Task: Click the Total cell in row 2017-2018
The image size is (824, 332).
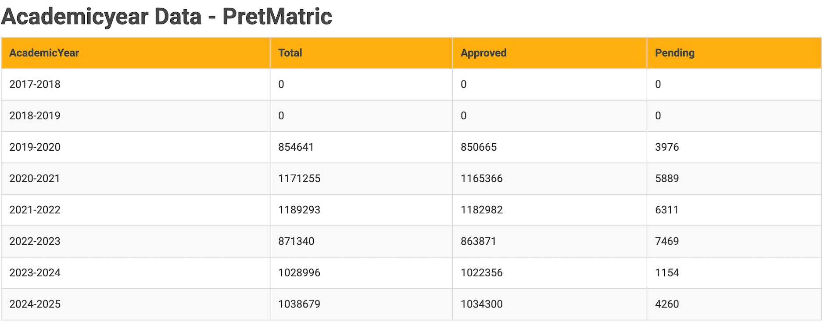Action: [x=361, y=85]
